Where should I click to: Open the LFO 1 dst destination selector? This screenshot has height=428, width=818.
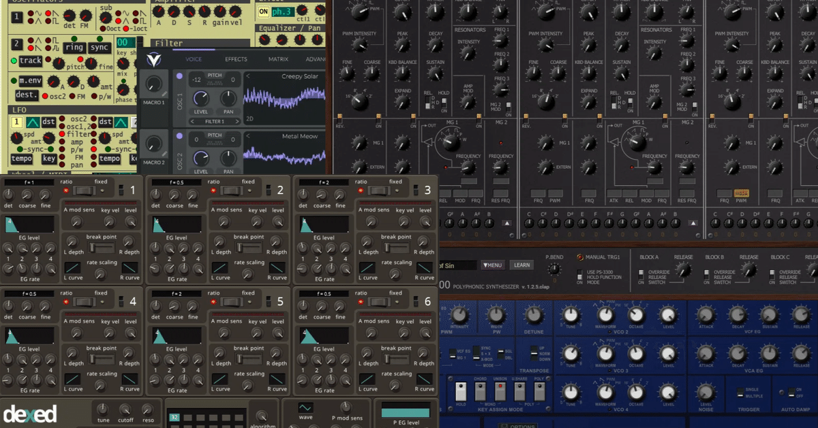(x=50, y=122)
